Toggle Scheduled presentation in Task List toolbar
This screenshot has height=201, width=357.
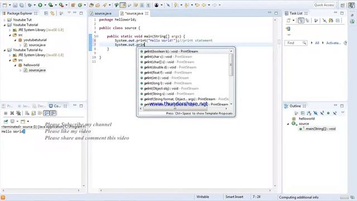click(307, 21)
